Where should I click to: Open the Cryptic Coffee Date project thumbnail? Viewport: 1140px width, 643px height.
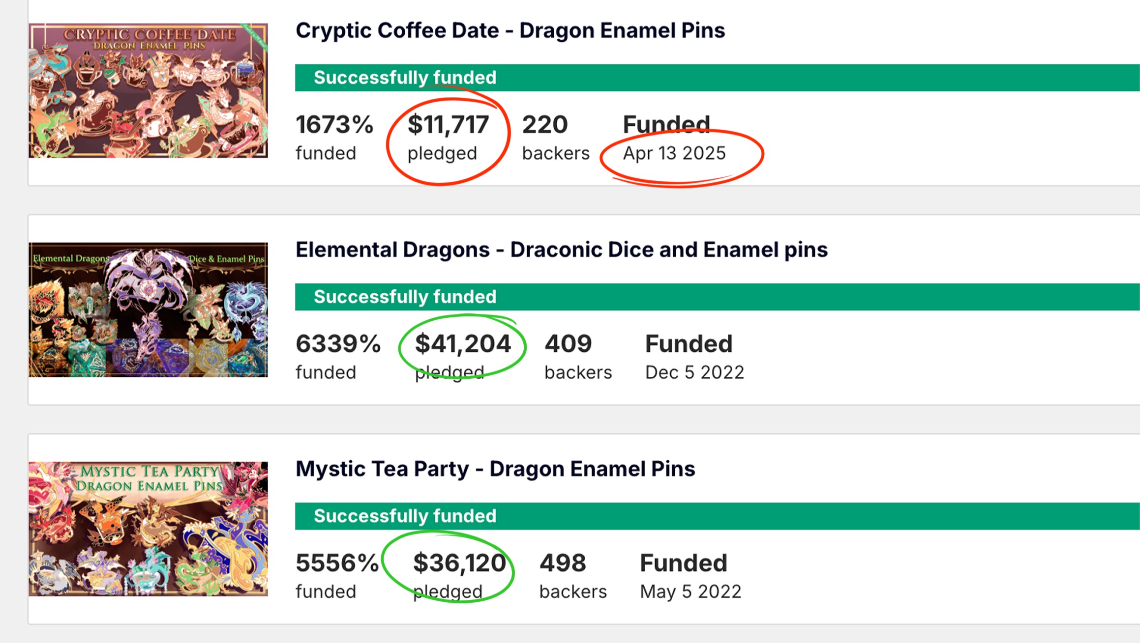(x=148, y=90)
